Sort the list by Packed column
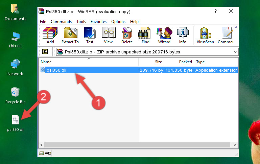The height and width of the screenshot is (164, 260). click(179, 62)
